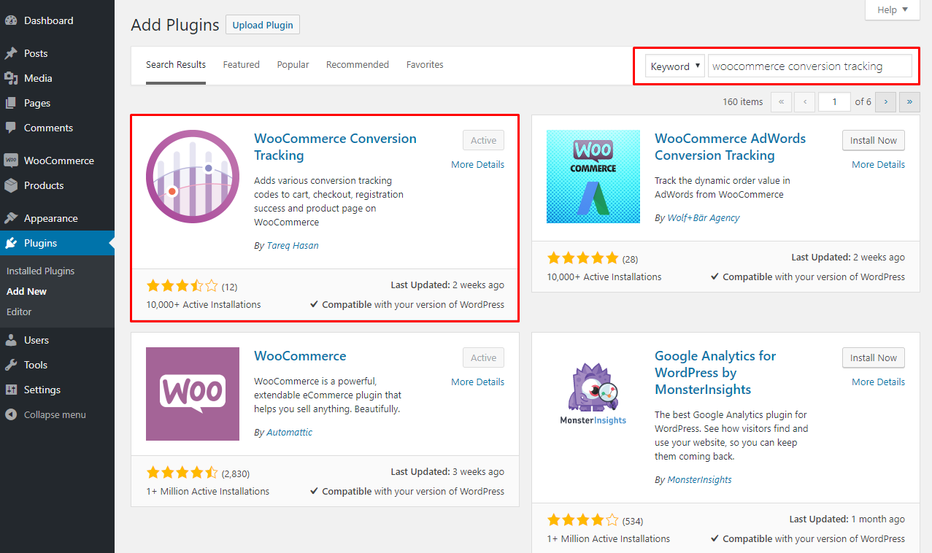Expand the Help panel

(893, 9)
